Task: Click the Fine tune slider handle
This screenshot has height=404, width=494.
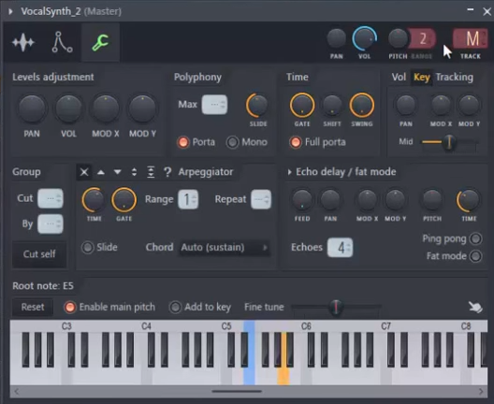Action: tap(336, 307)
